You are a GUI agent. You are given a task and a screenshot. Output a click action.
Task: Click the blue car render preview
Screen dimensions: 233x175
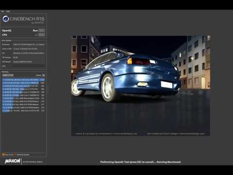pyautogui.click(x=141, y=86)
